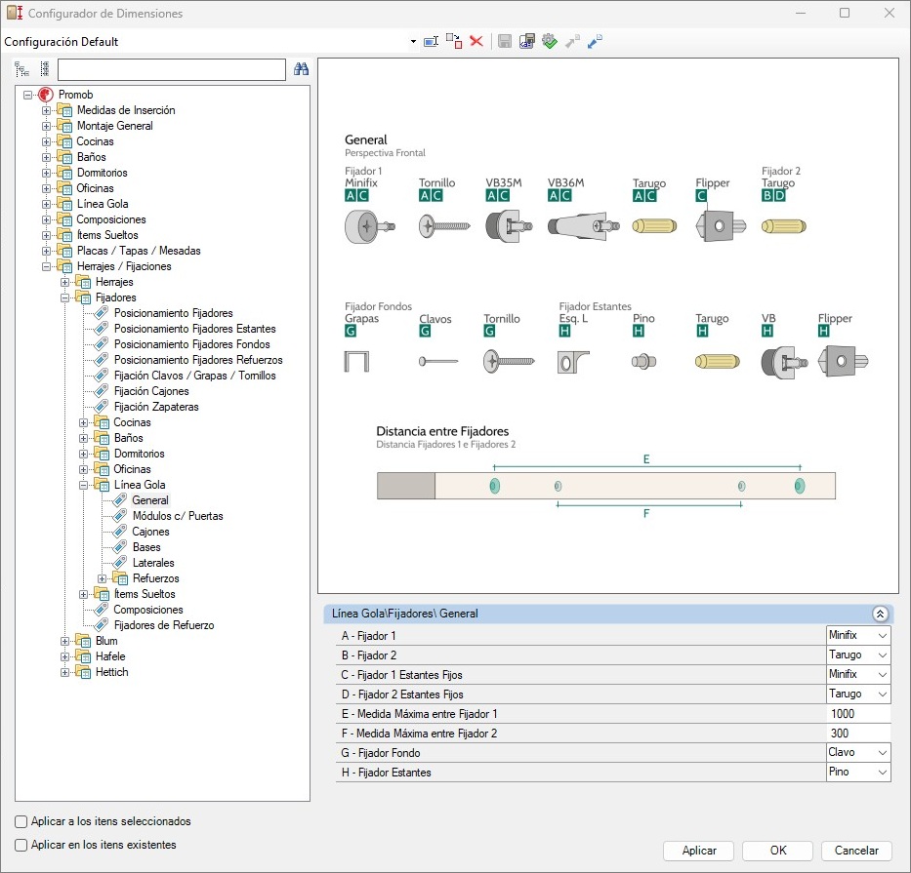Screen dimensions: 911x873
Task: Click the Cancelar button
Action: (x=856, y=851)
